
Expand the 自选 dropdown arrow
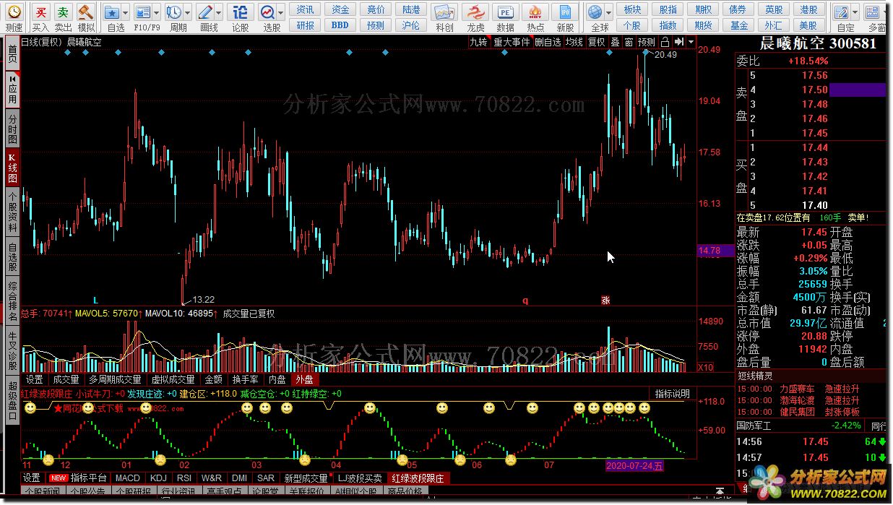(125, 13)
